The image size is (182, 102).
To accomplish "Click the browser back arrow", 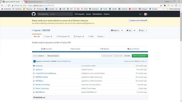I will pyautogui.click(x=2, y=6).
